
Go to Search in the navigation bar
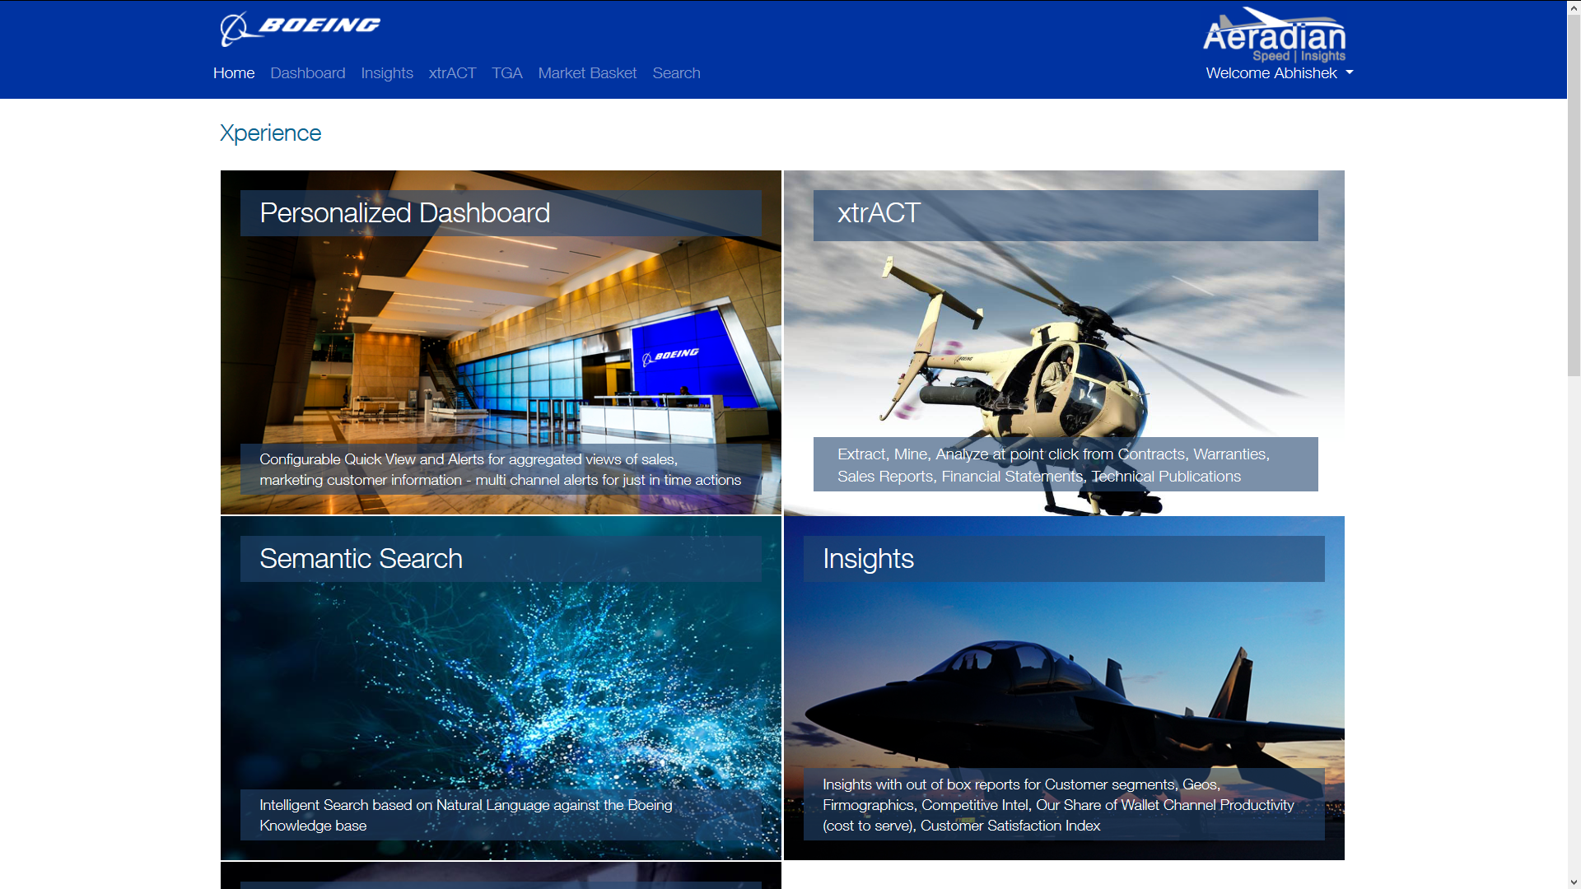(x=677, y=73)
